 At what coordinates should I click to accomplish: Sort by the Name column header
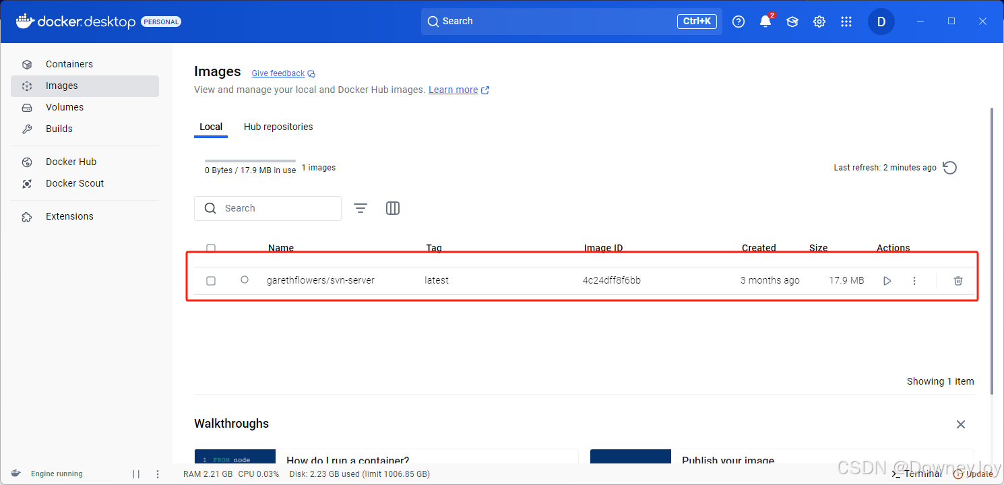coord(281,248)
